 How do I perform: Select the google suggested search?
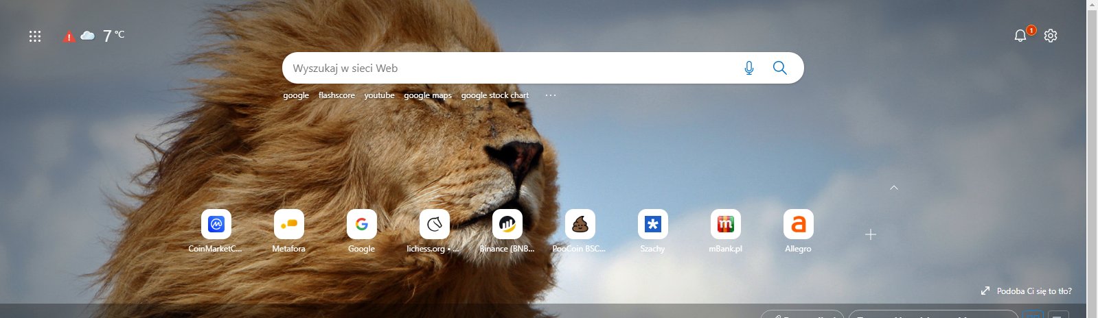tap(296, 95)
